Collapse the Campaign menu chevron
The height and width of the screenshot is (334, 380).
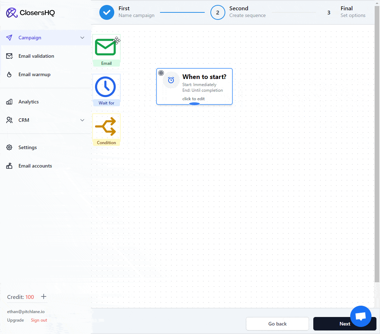pyautogui.click(x=82, y=38)
